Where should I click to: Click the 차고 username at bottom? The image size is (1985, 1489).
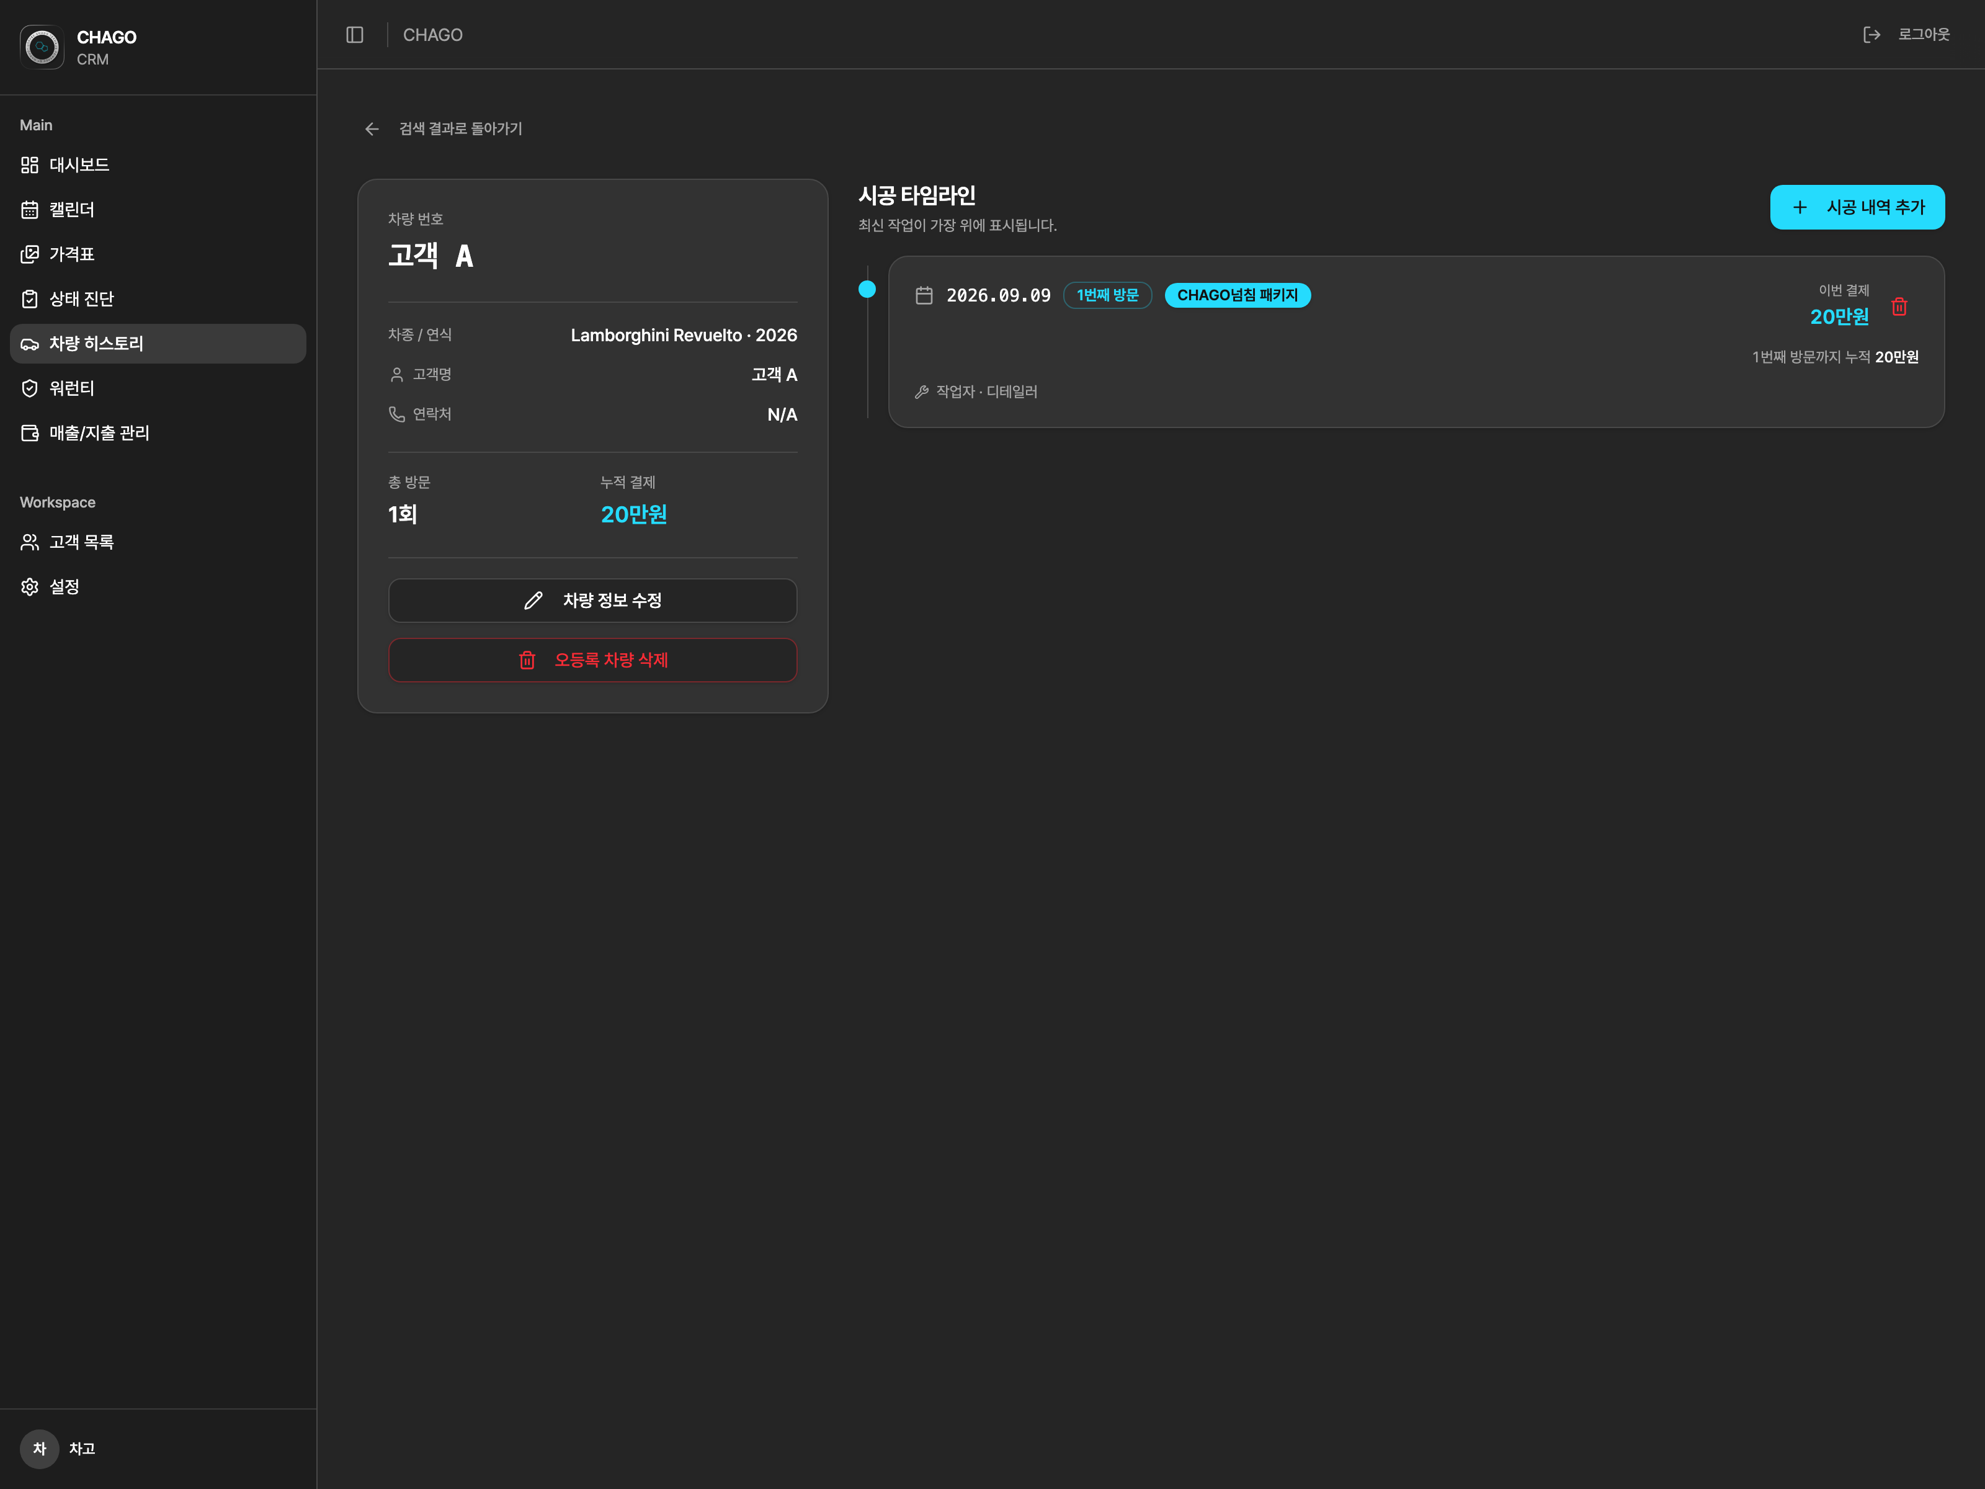click(82, 1449)
